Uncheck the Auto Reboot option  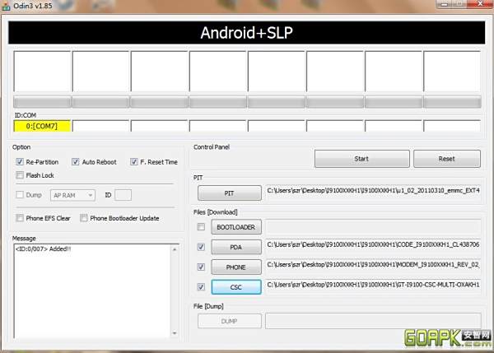(75, 162)
